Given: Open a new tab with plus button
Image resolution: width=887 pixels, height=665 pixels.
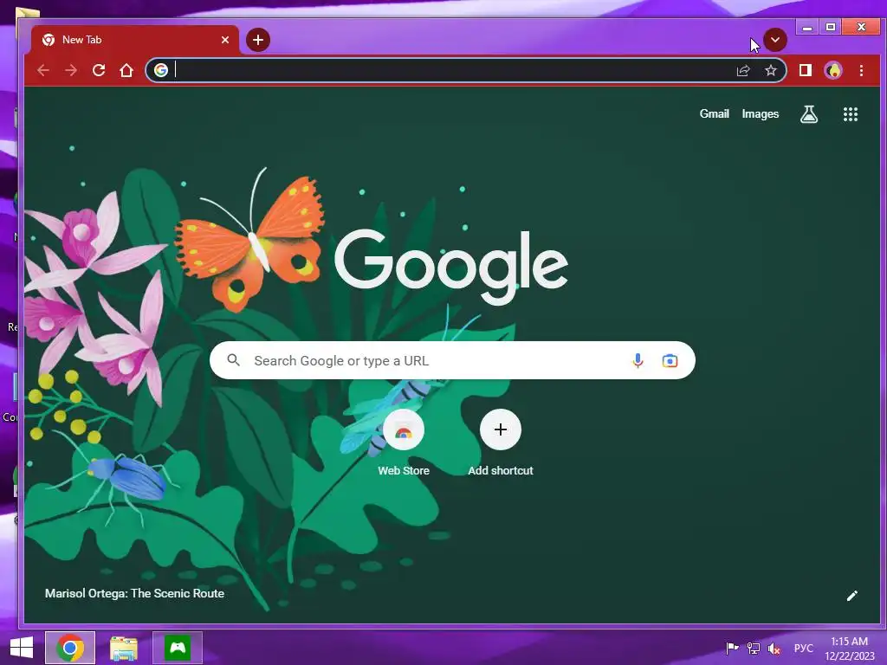Looking at the screenshot, I should [258, 40].
